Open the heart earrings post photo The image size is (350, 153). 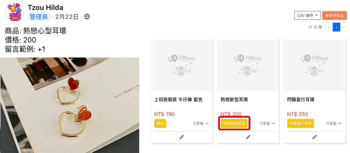[70, 105]
